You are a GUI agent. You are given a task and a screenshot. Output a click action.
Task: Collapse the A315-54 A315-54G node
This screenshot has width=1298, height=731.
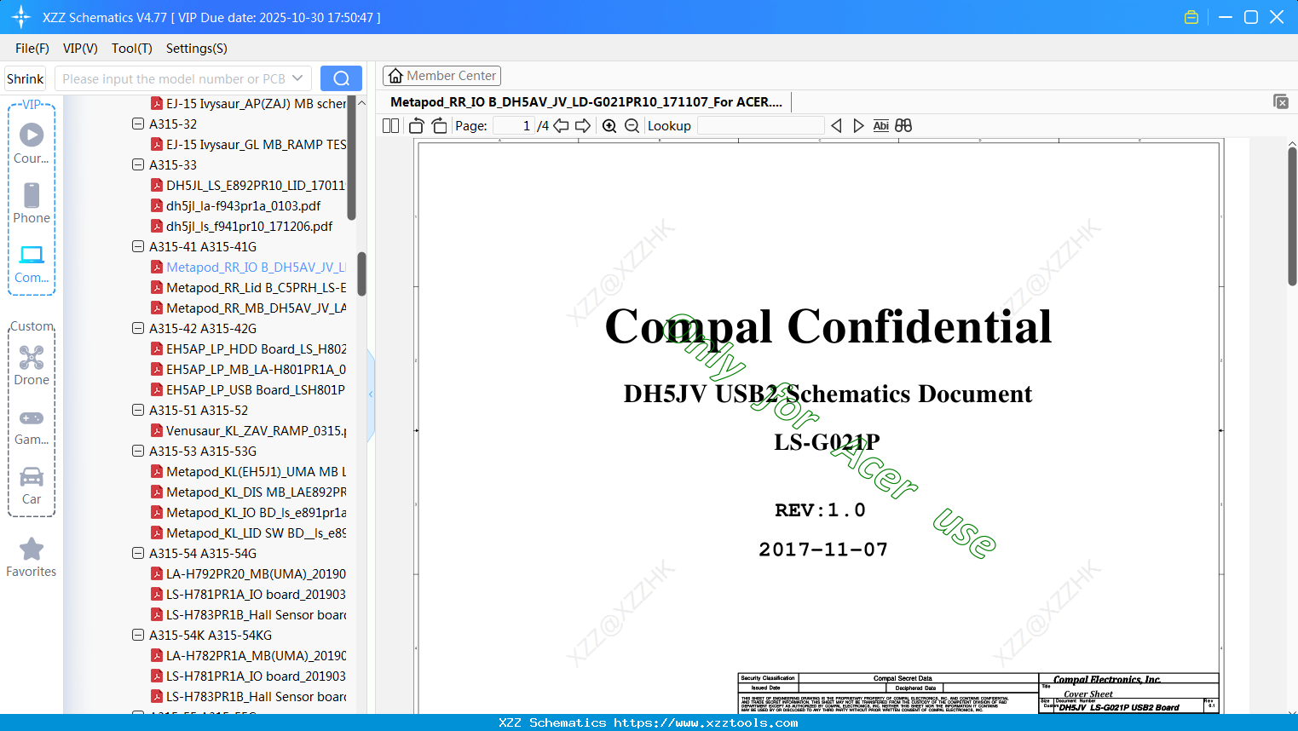pos(138,553)
